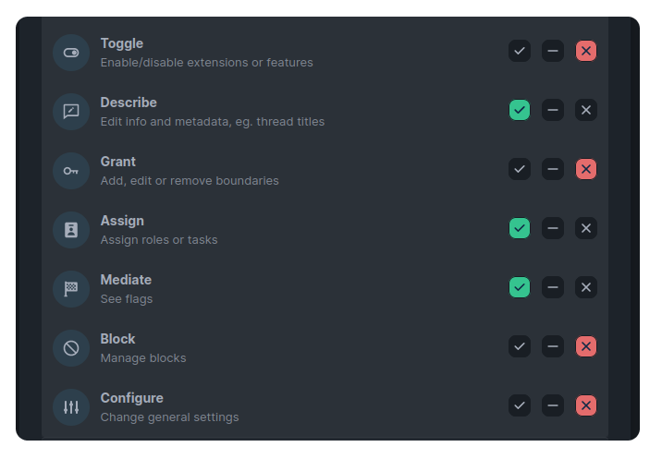Click the Toggle permission switch icon
The image size is (662, 459).
tap(71, 53)
